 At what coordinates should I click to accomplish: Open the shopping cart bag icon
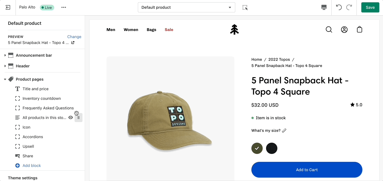[359, 30]
